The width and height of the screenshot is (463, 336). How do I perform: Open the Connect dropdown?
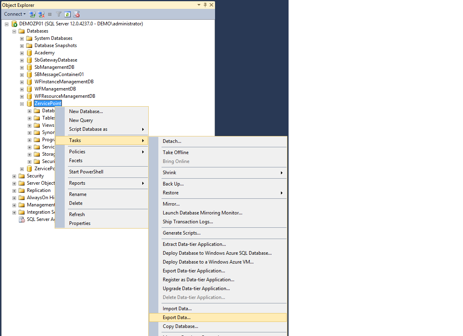click(14, 14)
